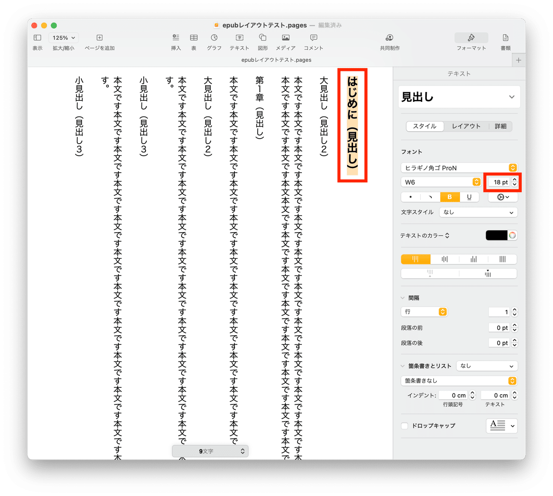Step the 行頭記号 indent value
553x496 pixels.
(472, 395)
